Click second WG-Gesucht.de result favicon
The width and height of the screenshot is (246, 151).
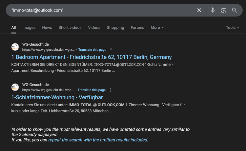15,87
